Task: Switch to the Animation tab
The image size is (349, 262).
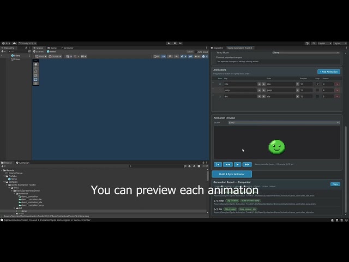Action: pyautogui.click(x=23, y=163)
